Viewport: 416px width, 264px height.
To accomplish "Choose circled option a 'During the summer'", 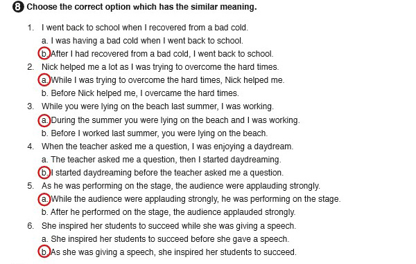I will click(x=44, y=120).
